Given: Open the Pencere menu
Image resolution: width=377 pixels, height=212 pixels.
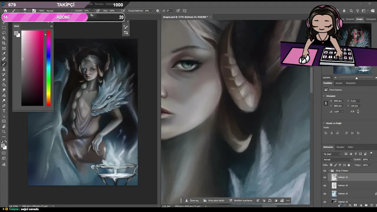Looking at the screenshot, I should 99,4.
